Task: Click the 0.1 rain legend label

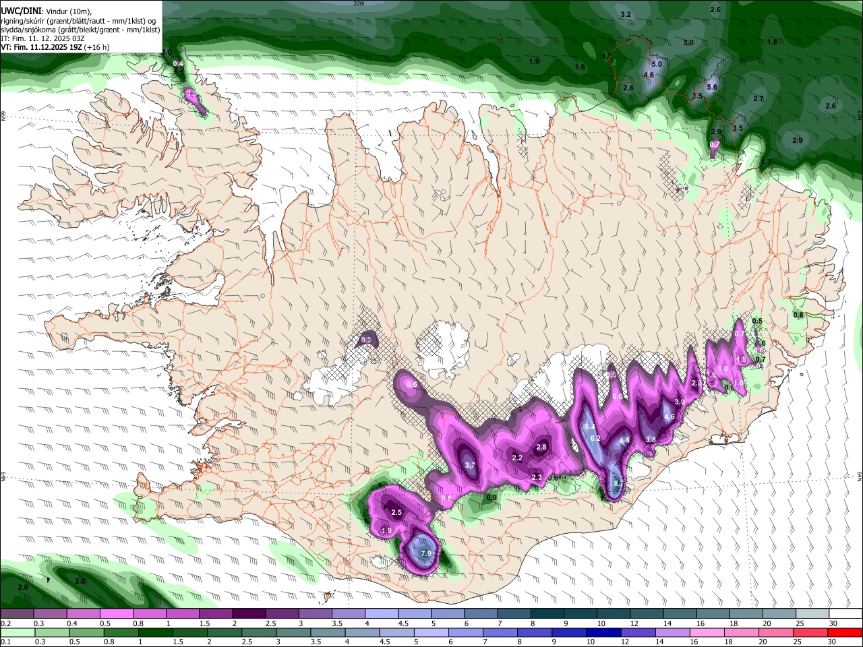Action: coord(5,642)
